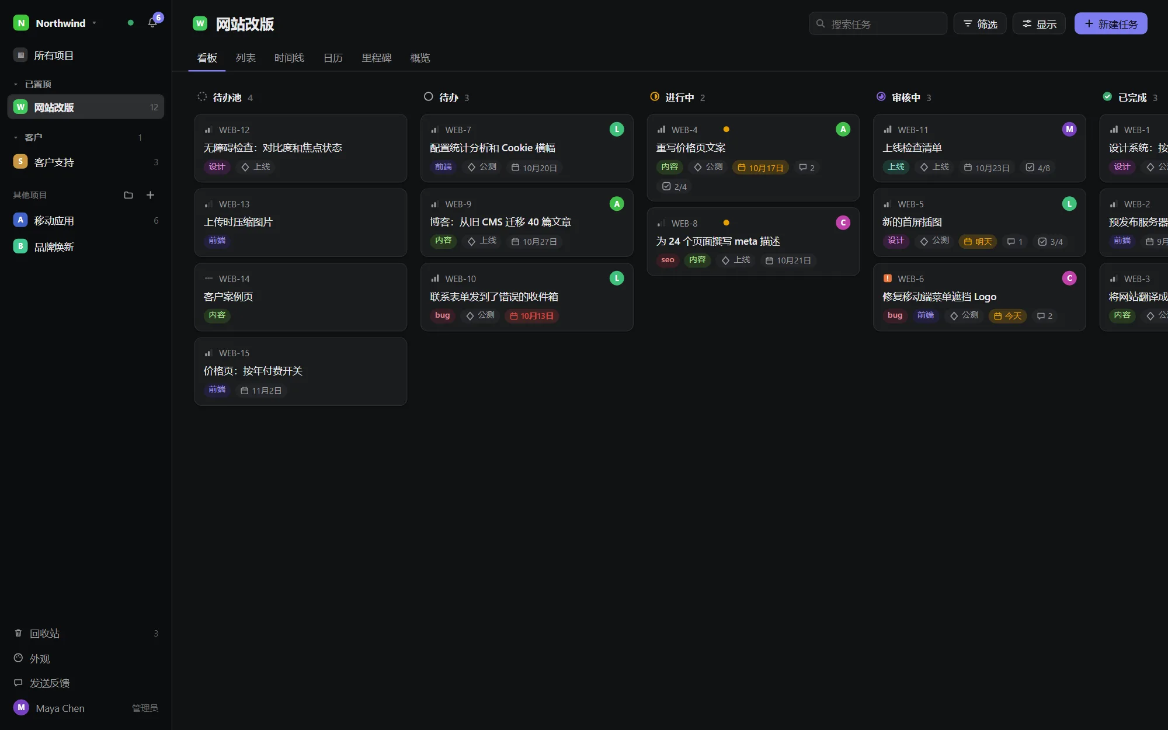Open the 筛选 filter menu
Screen dimensions: 1168x730
point(980,24)
